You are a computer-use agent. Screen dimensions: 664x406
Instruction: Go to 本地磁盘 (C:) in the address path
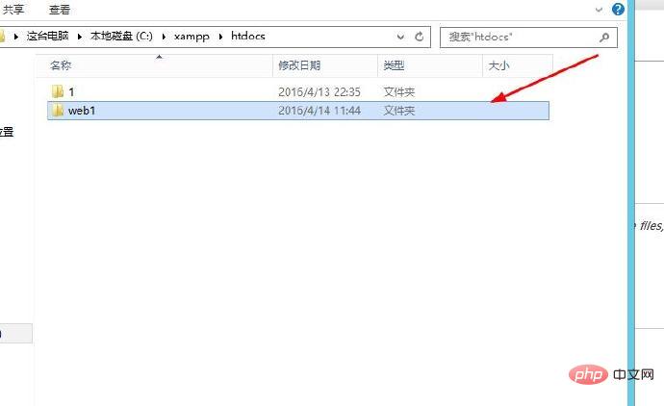click(x=122, y=37)
